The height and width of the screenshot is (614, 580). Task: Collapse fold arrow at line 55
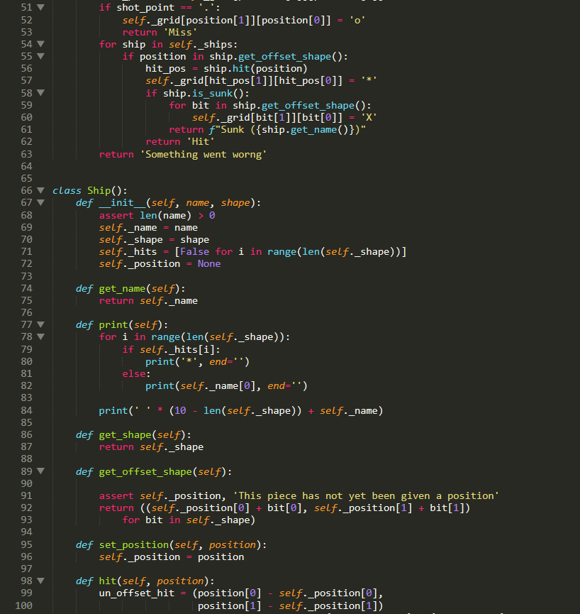pyautogui.click(x=40, y=56)
